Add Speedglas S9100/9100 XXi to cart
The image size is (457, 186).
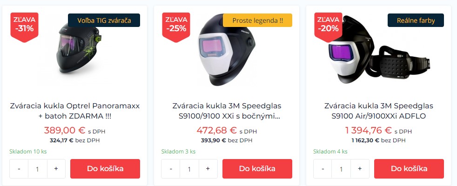point(257,169)
